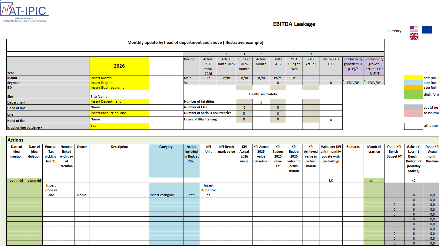439x246 pixels.
Task: Click the 'Hours of H&S training' label
Action: click(x=200, y=119)
